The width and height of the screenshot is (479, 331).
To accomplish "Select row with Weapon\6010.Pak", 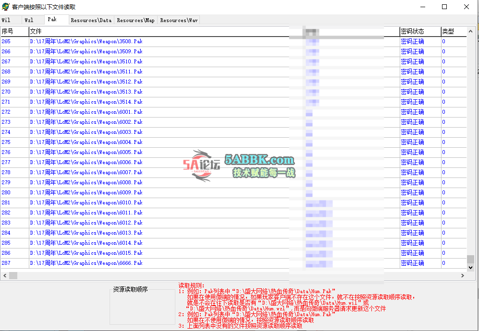I will 233,202.
